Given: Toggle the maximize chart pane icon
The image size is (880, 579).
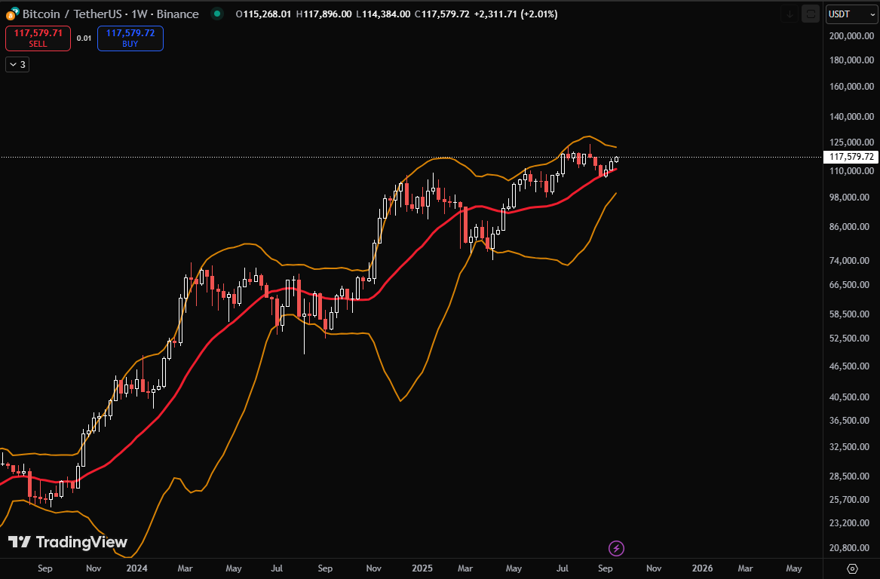Looking at the screenshot, I should click(811, 14).
